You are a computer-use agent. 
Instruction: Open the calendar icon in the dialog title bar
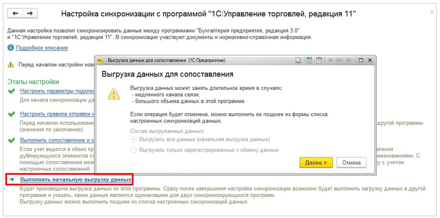(319, 60)
